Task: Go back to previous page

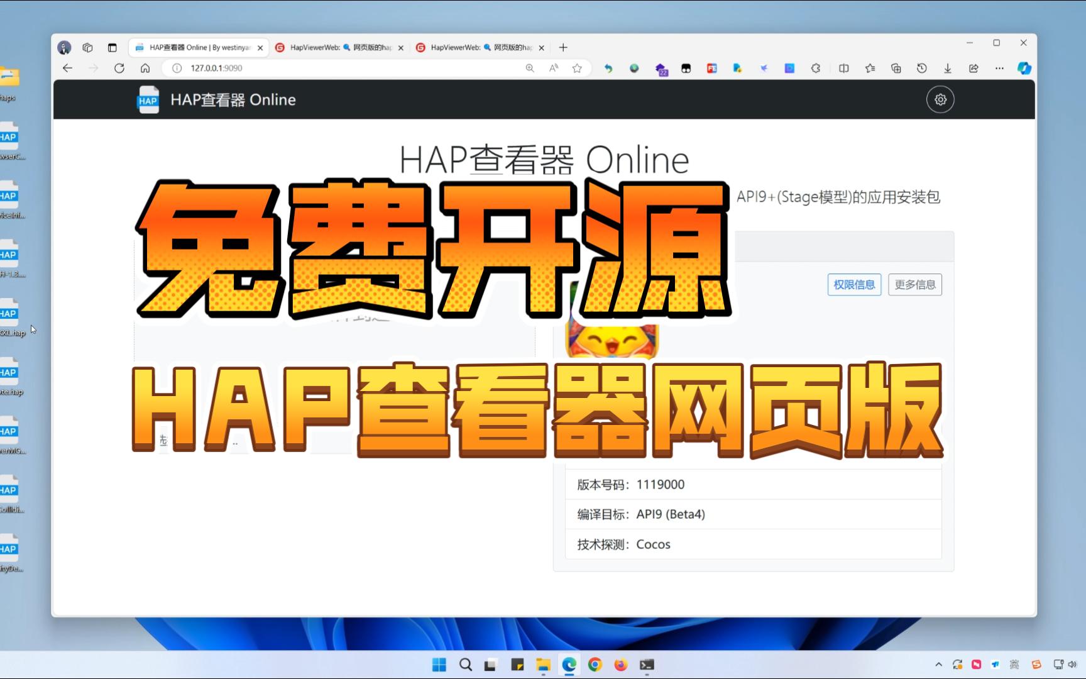Action: point(67,68)
